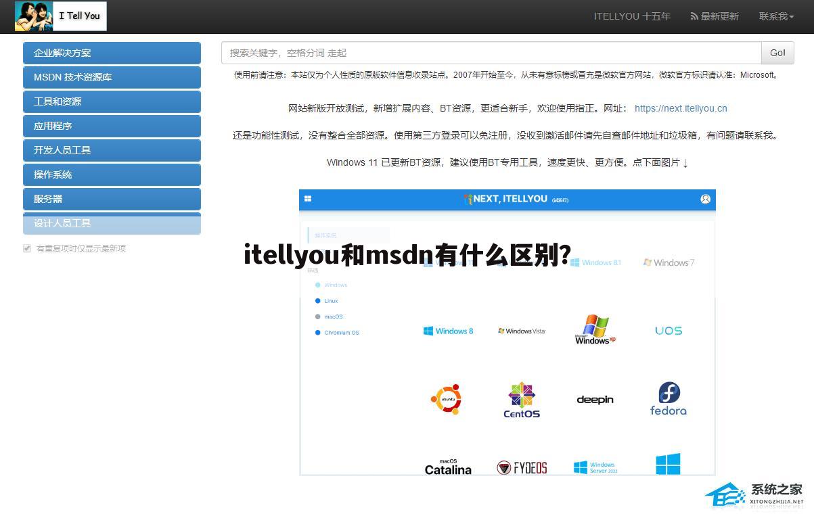The image size is (814, 514).
Task: Toggle 有重复项时仅显示最新项 checkbox
Action: click(x=27, y=248)
